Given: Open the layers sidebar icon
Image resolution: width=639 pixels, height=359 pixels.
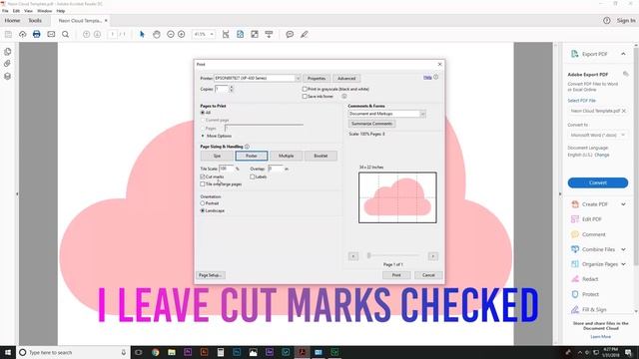Looking at the screenshot, I should click(x=7, y=76).
